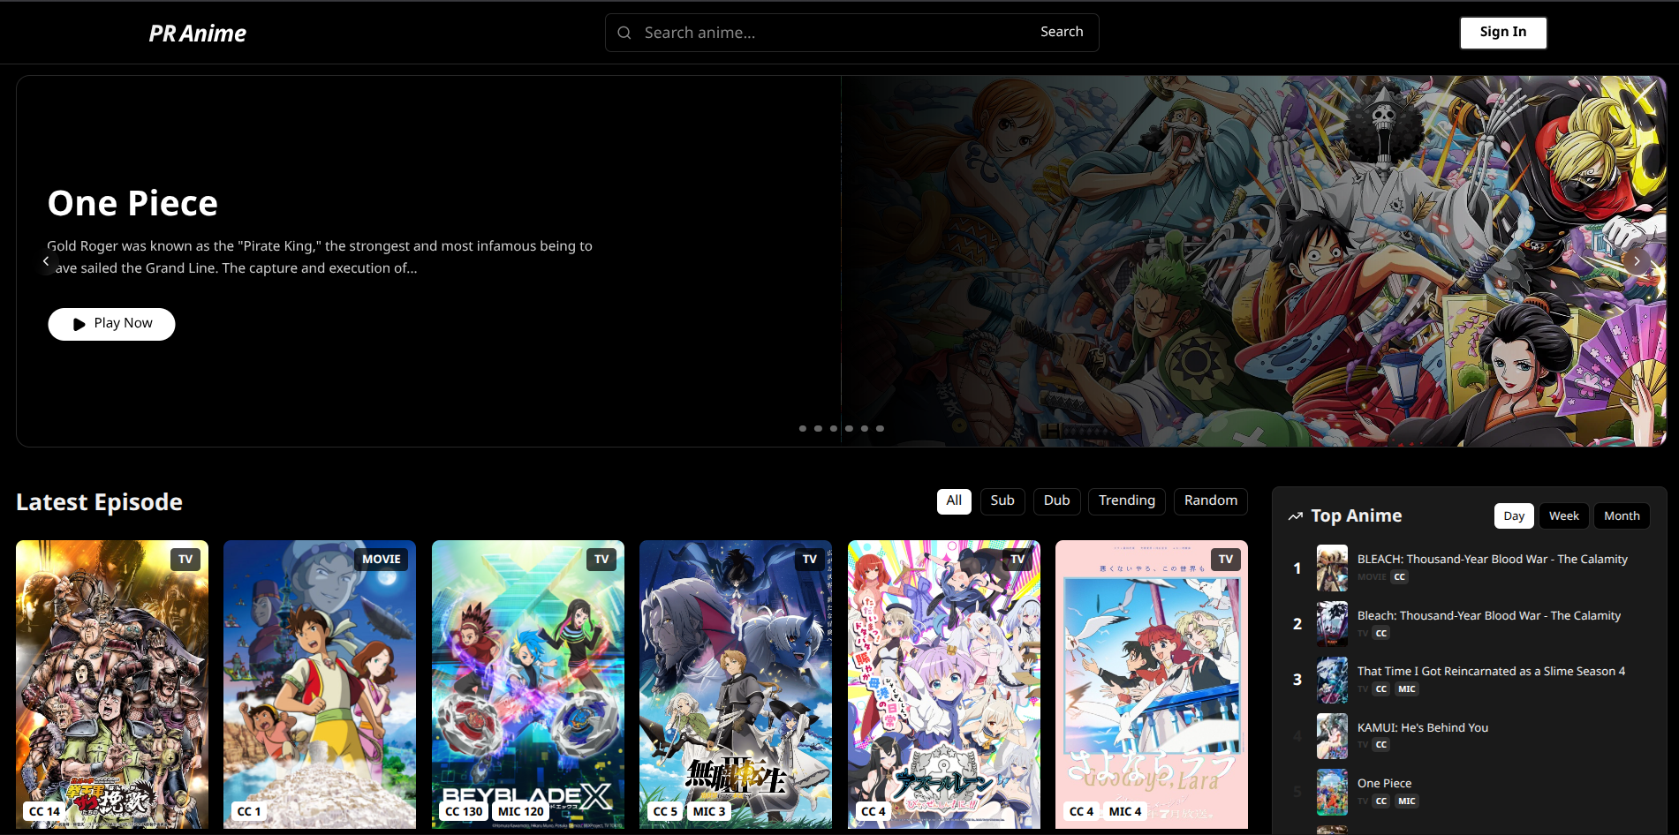Click thumbnail of Slime Season 4
The image size is (1679, 835).
(x=1332, y=680)
